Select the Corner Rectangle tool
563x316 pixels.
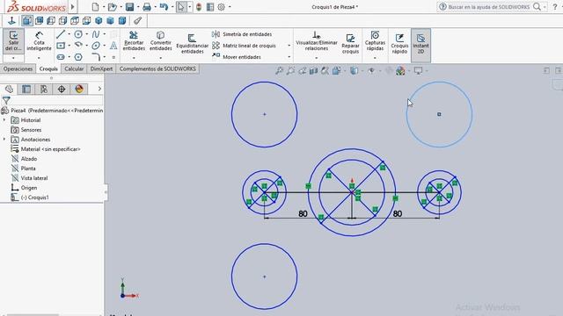click(61, 46)
